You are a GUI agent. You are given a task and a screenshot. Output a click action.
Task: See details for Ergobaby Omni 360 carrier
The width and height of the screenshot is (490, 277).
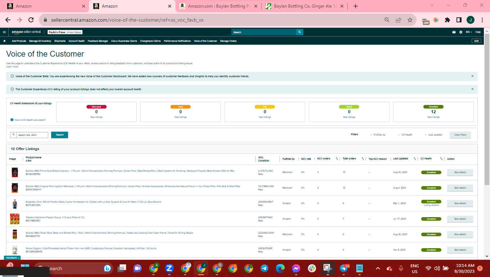(x=460, y=203)
